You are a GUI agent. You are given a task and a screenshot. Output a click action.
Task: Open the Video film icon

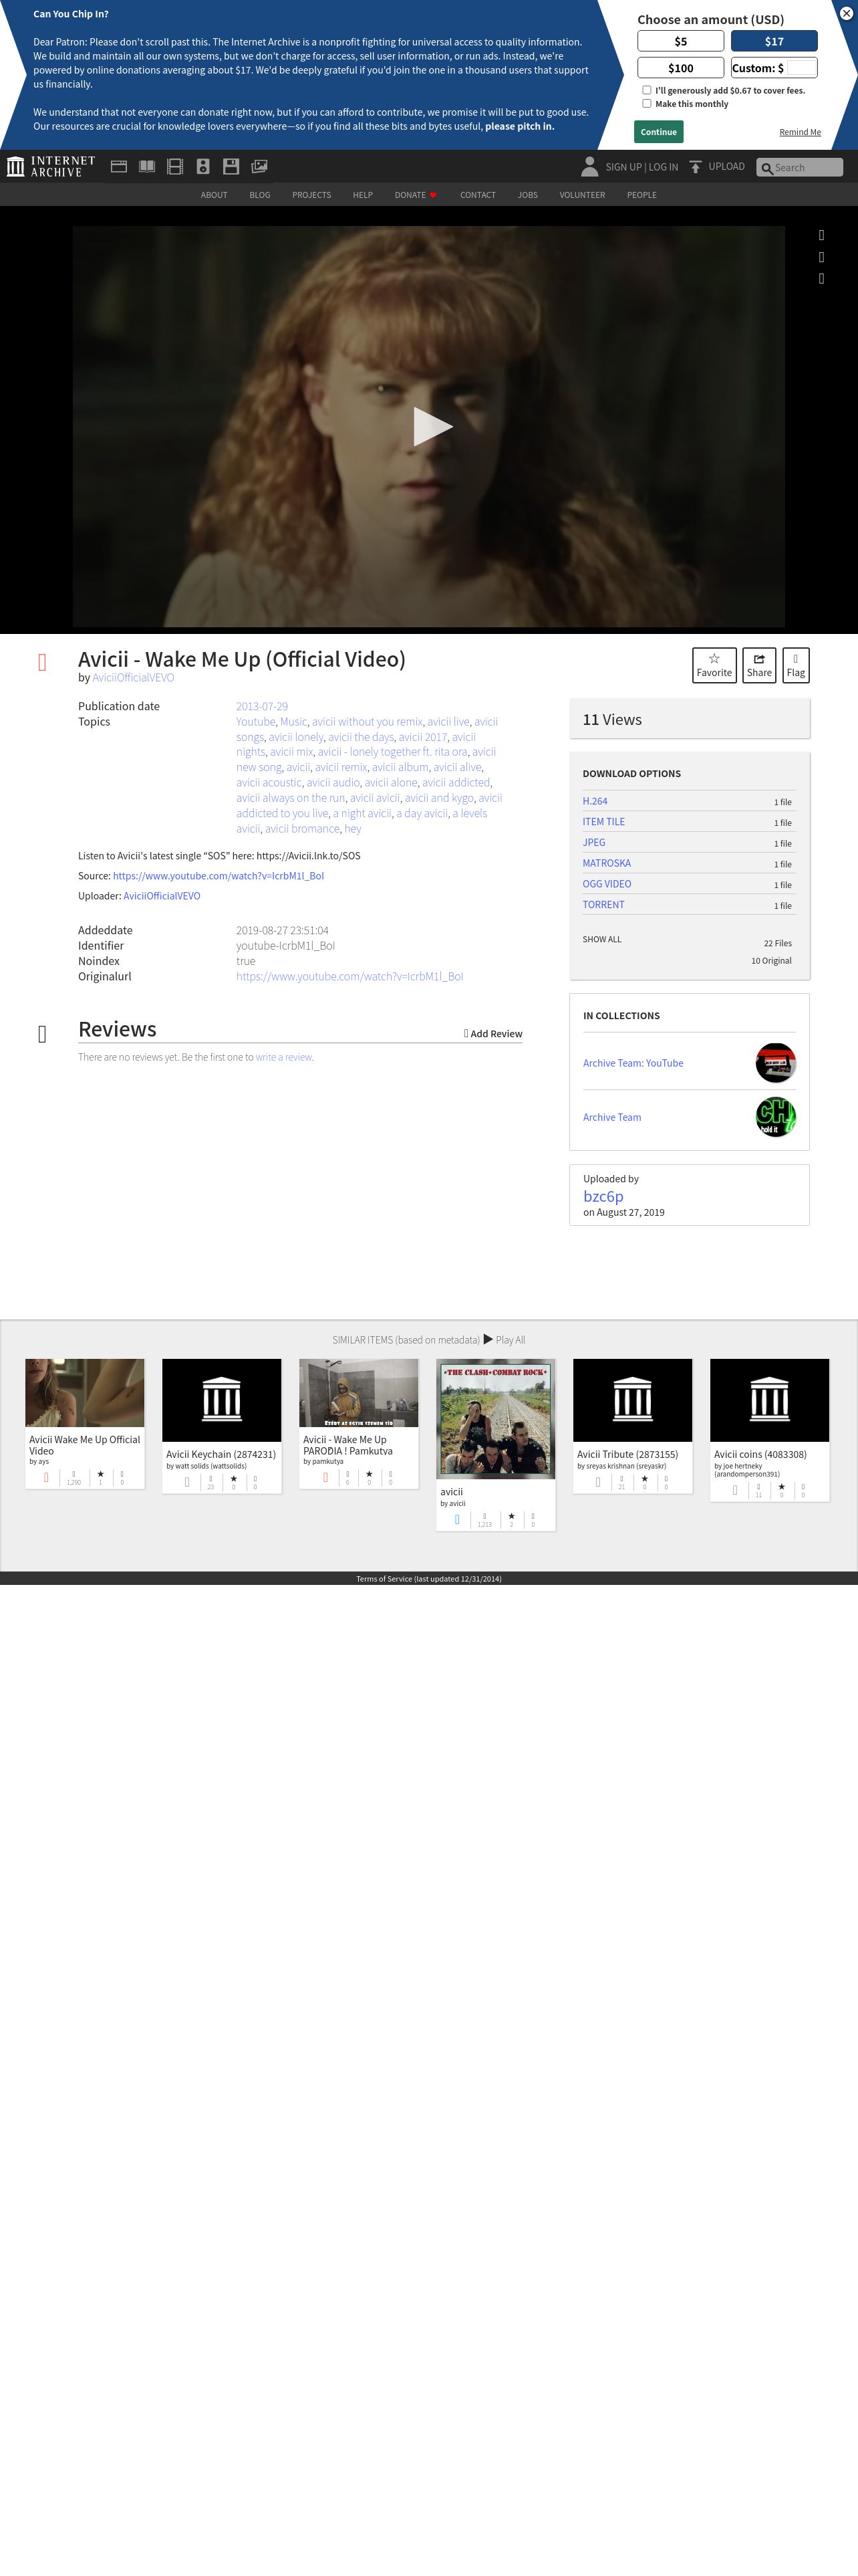(x=175, y=166)
